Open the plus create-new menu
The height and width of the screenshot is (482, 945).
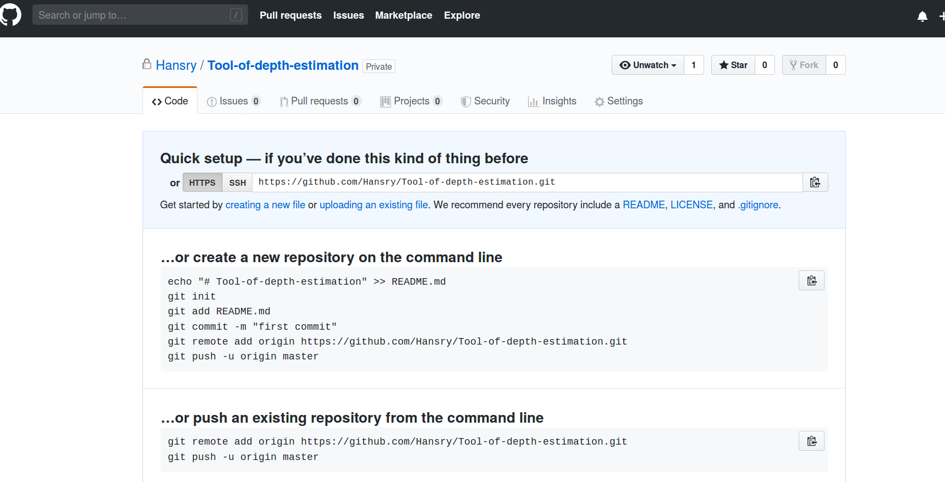(941, 16)
